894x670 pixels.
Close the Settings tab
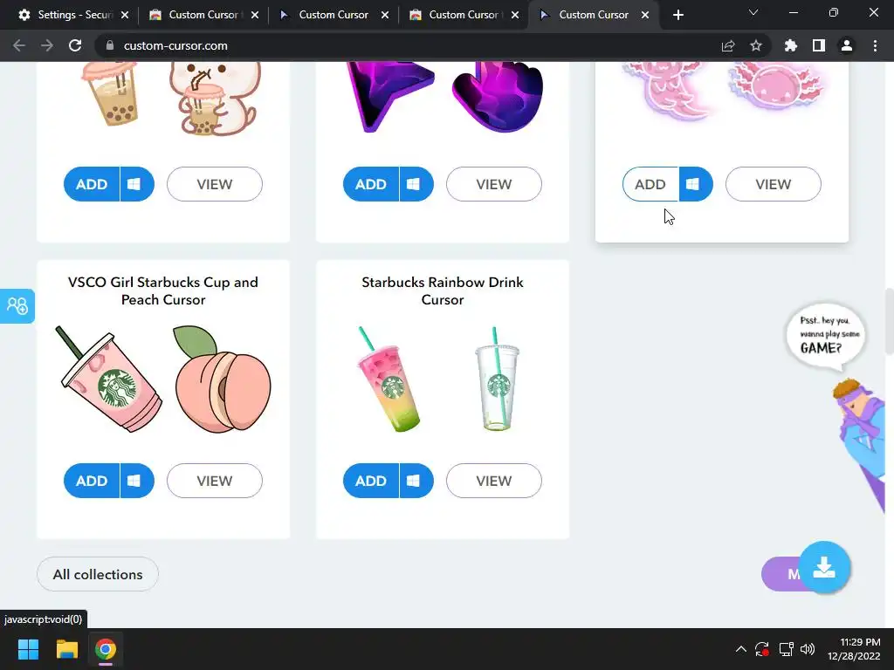[x=125, y=15]
